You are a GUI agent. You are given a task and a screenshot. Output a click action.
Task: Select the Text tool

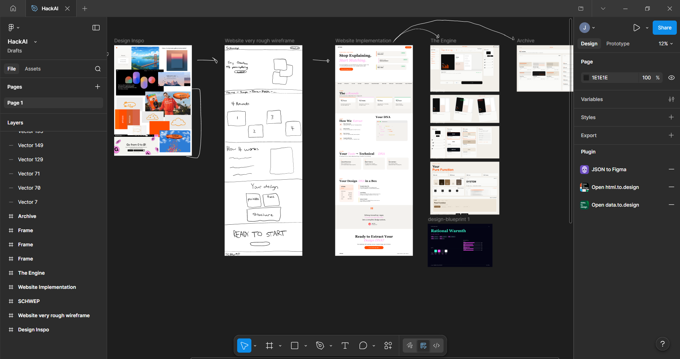pyautogui.click(x=345, y=346)
